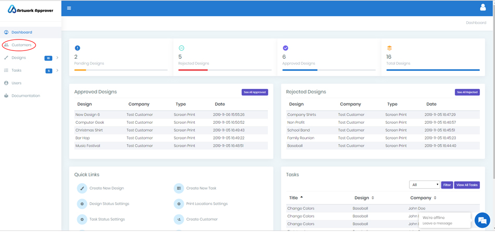The image size is (495, 232).
Task: Open Customers in the sidebar
Action: pyautogui.click(x=21, y=45)
